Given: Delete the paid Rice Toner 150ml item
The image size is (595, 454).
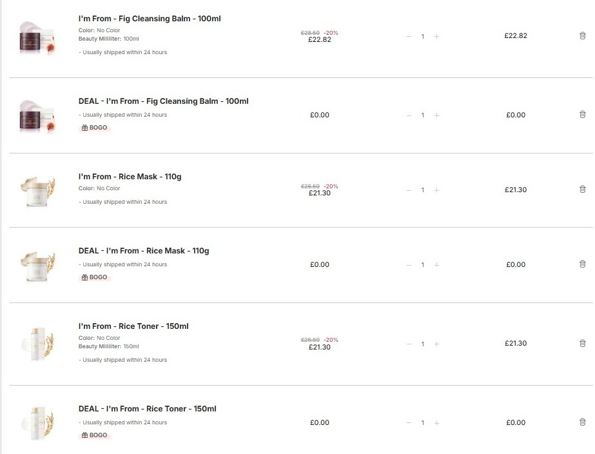Looking at the screenshot, I should pyautogui.click(x=583, y=344).
